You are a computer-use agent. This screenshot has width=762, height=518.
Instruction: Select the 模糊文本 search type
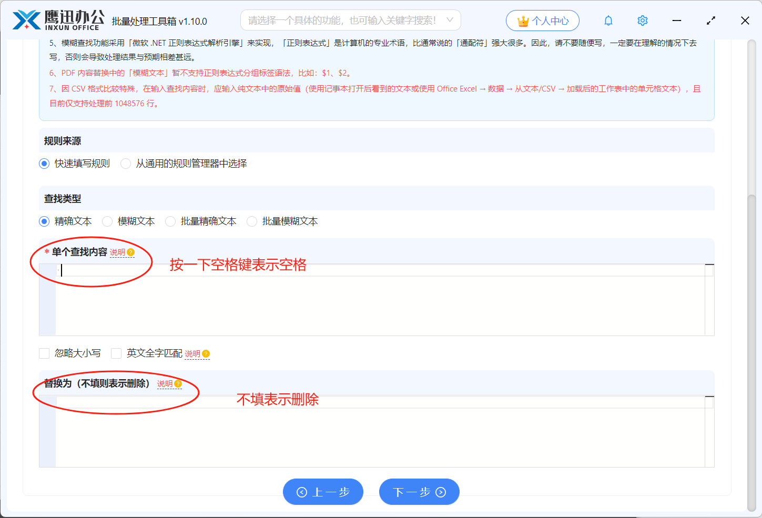[107, 221]
